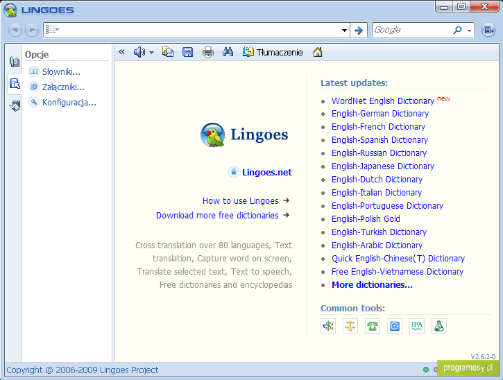Viewport: 503px width, 380px height.
Task: Follow Download more free dictionaries link
Action: tap(217, 216)
